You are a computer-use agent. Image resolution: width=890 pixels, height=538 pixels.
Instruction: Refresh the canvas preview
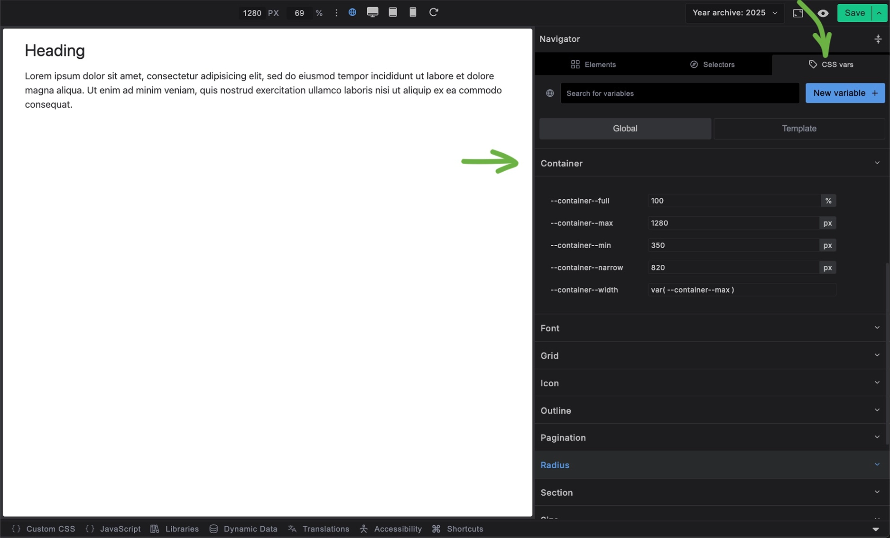pos(433,12)
